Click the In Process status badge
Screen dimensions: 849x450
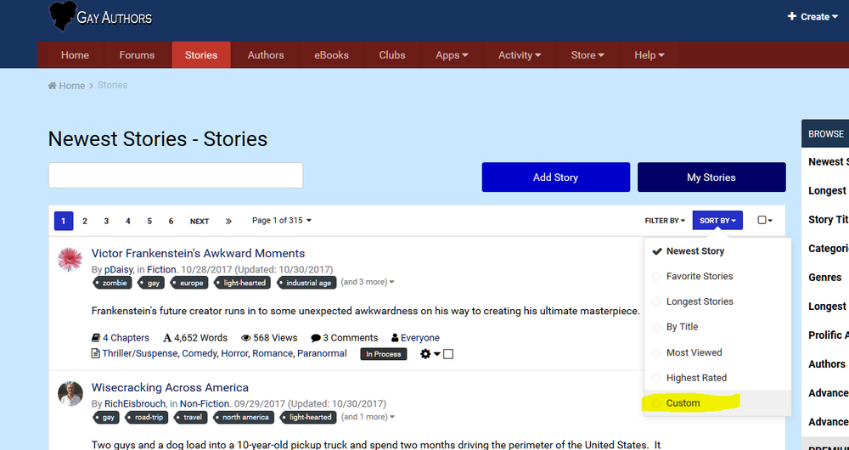(384, 354)
